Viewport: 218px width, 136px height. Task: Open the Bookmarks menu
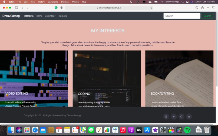tap(53, 2)
